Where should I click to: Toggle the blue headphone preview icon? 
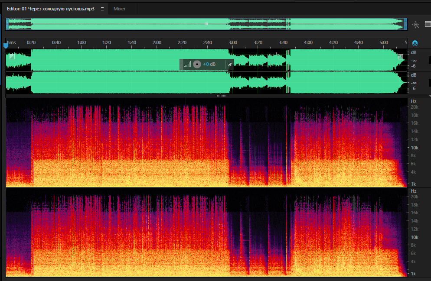[x=415, y=43]
